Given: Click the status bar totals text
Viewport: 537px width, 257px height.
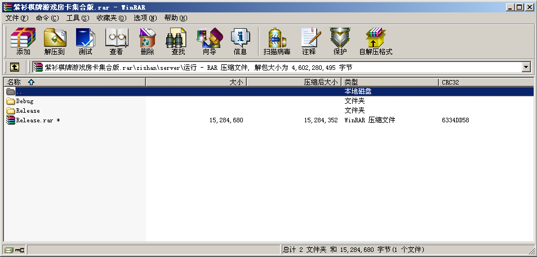Looking at the screenshot, I should pos(353,250).
